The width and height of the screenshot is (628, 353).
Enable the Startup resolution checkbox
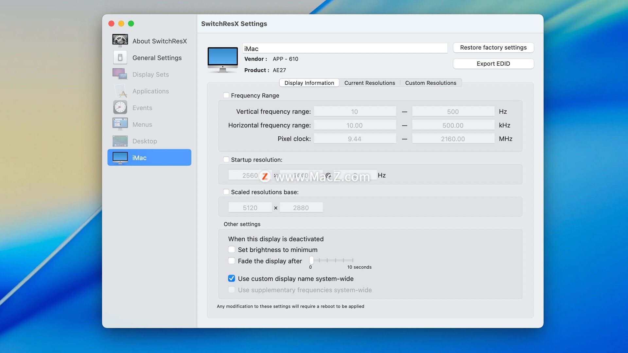(226, 159)
